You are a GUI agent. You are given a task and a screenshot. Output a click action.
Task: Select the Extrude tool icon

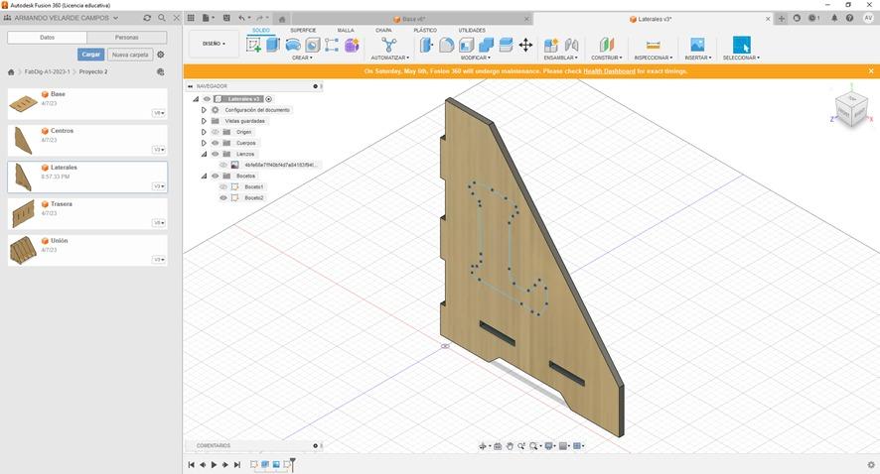point(273,45)
